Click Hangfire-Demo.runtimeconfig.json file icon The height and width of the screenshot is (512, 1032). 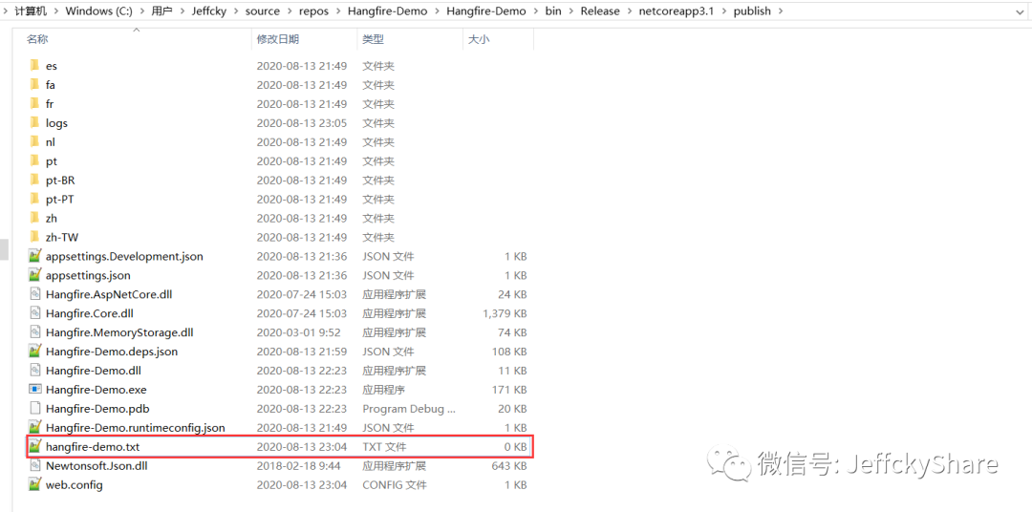(x=35, y=428)
